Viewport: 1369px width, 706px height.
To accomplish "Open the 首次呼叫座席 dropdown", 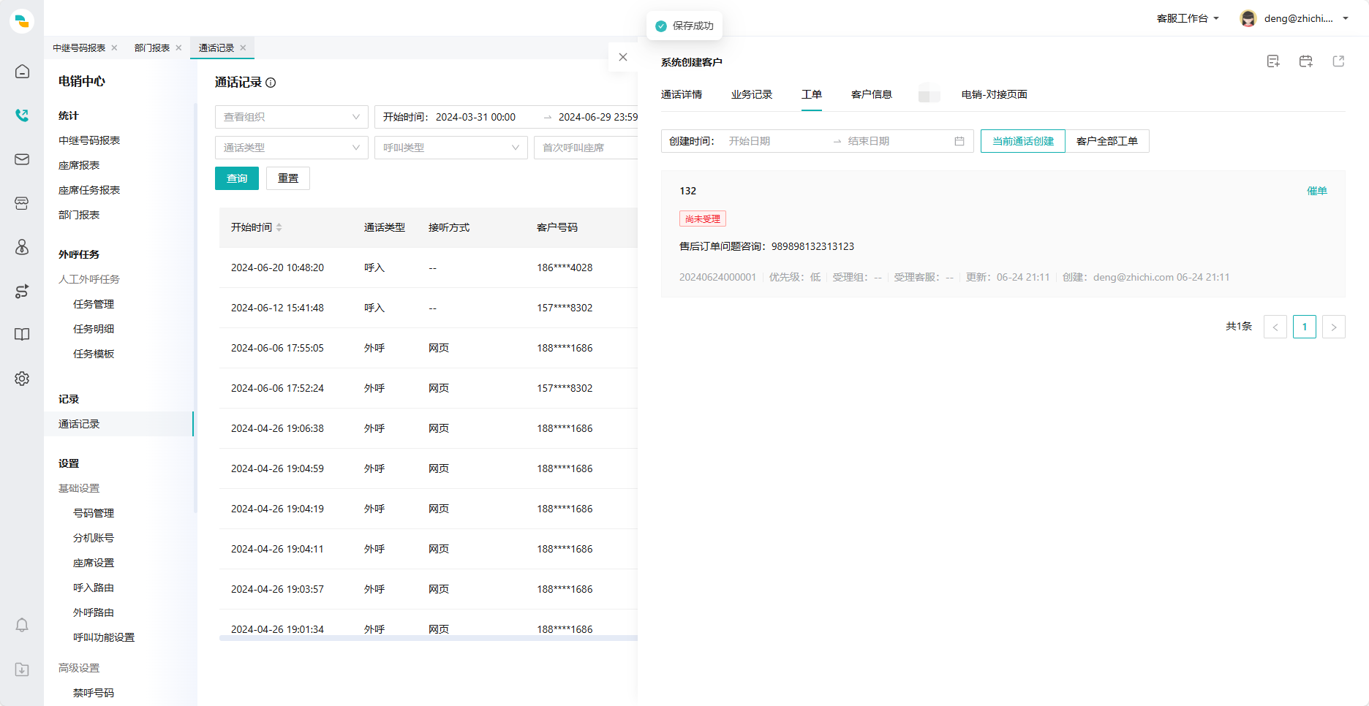I will 586,148.
